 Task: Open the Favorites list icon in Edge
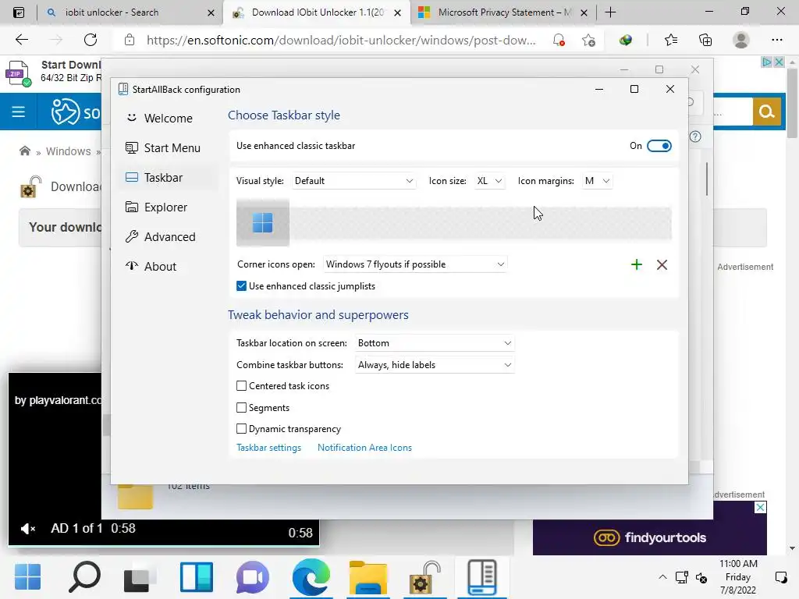tap(671, 40)
